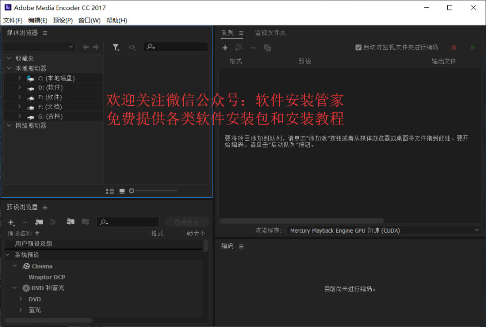This screenshot has height=327, width=486.
Task: Switch media browser to thumbnail view
Action: [x=122, y=191]
